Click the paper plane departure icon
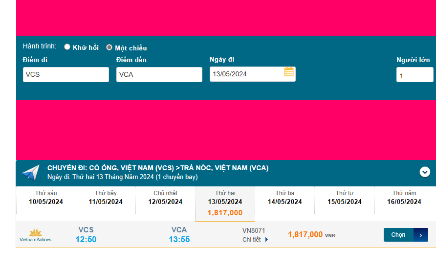This screenshot has width=436, height=272. click(31, 173)
